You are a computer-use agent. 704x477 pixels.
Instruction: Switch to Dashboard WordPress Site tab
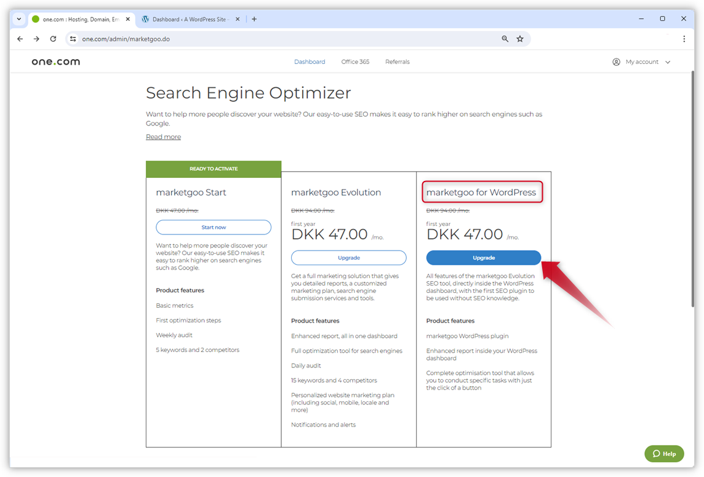[188, 19]
